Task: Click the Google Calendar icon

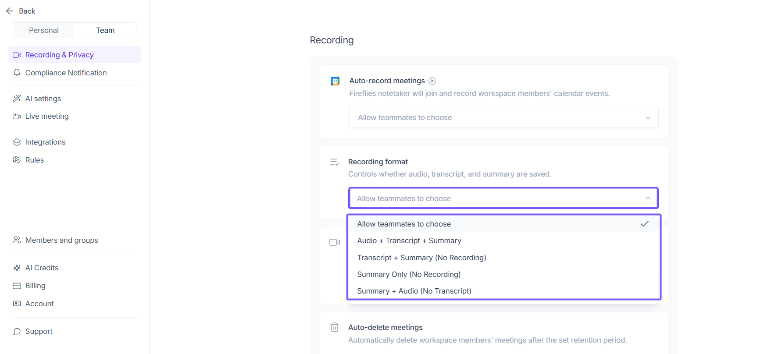Action: 335,81
